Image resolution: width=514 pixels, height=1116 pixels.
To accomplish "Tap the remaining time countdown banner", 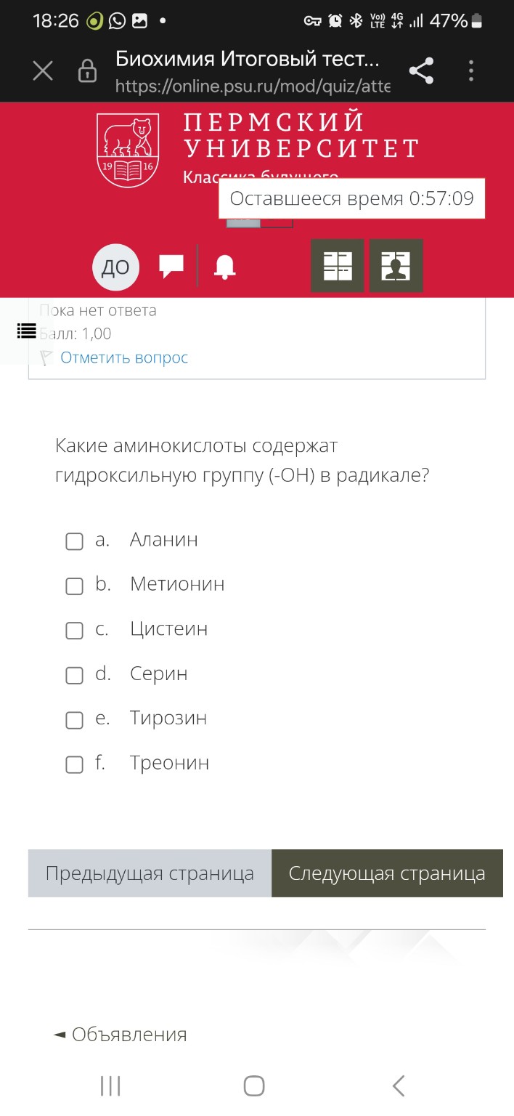I will pyautogui.click(x=351, y=198).
